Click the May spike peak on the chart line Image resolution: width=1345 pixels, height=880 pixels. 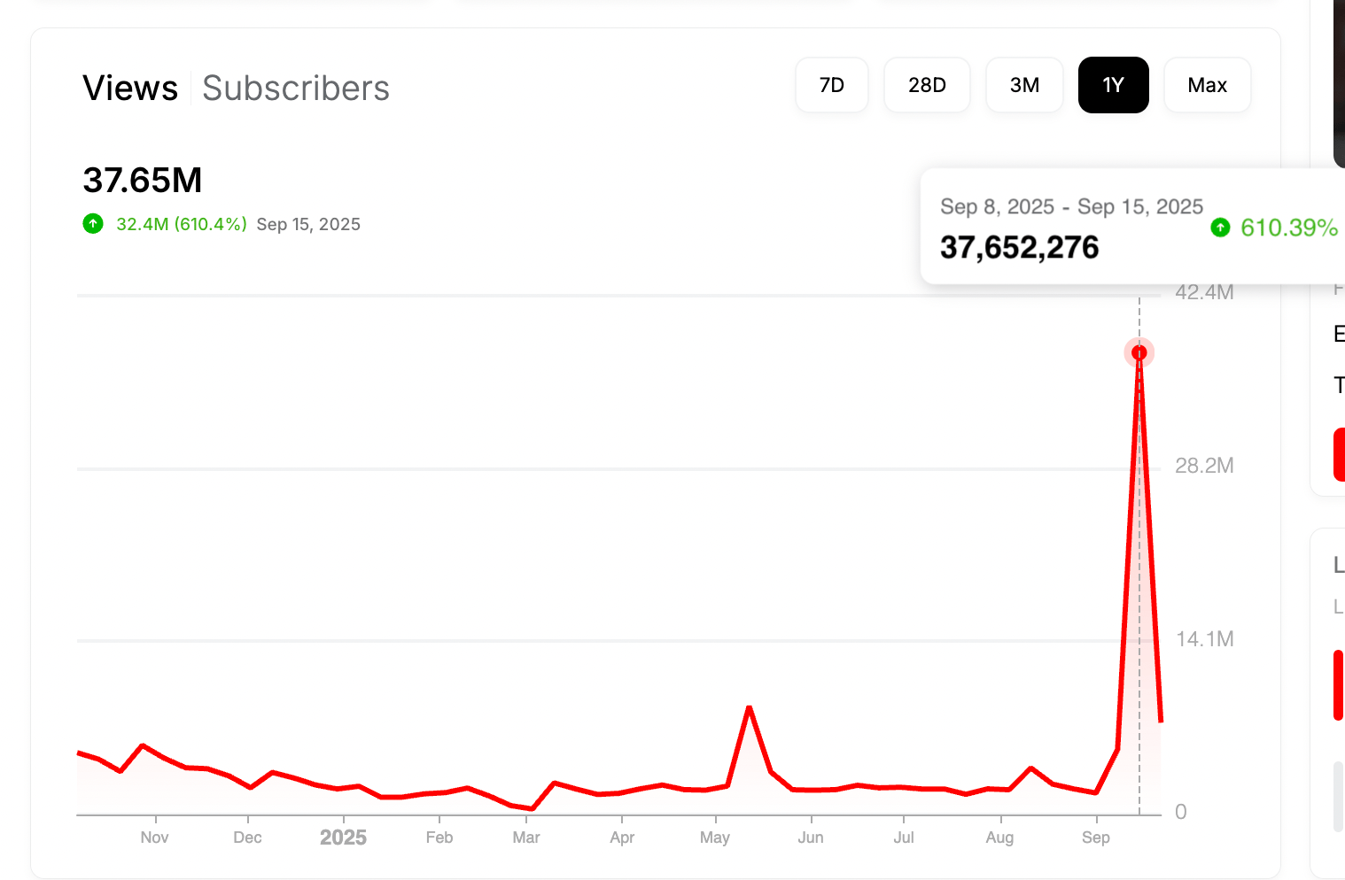point(750,707)
